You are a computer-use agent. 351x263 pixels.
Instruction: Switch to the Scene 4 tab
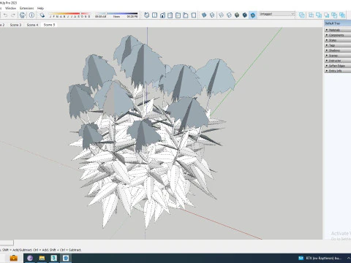(x=32, y=25)
